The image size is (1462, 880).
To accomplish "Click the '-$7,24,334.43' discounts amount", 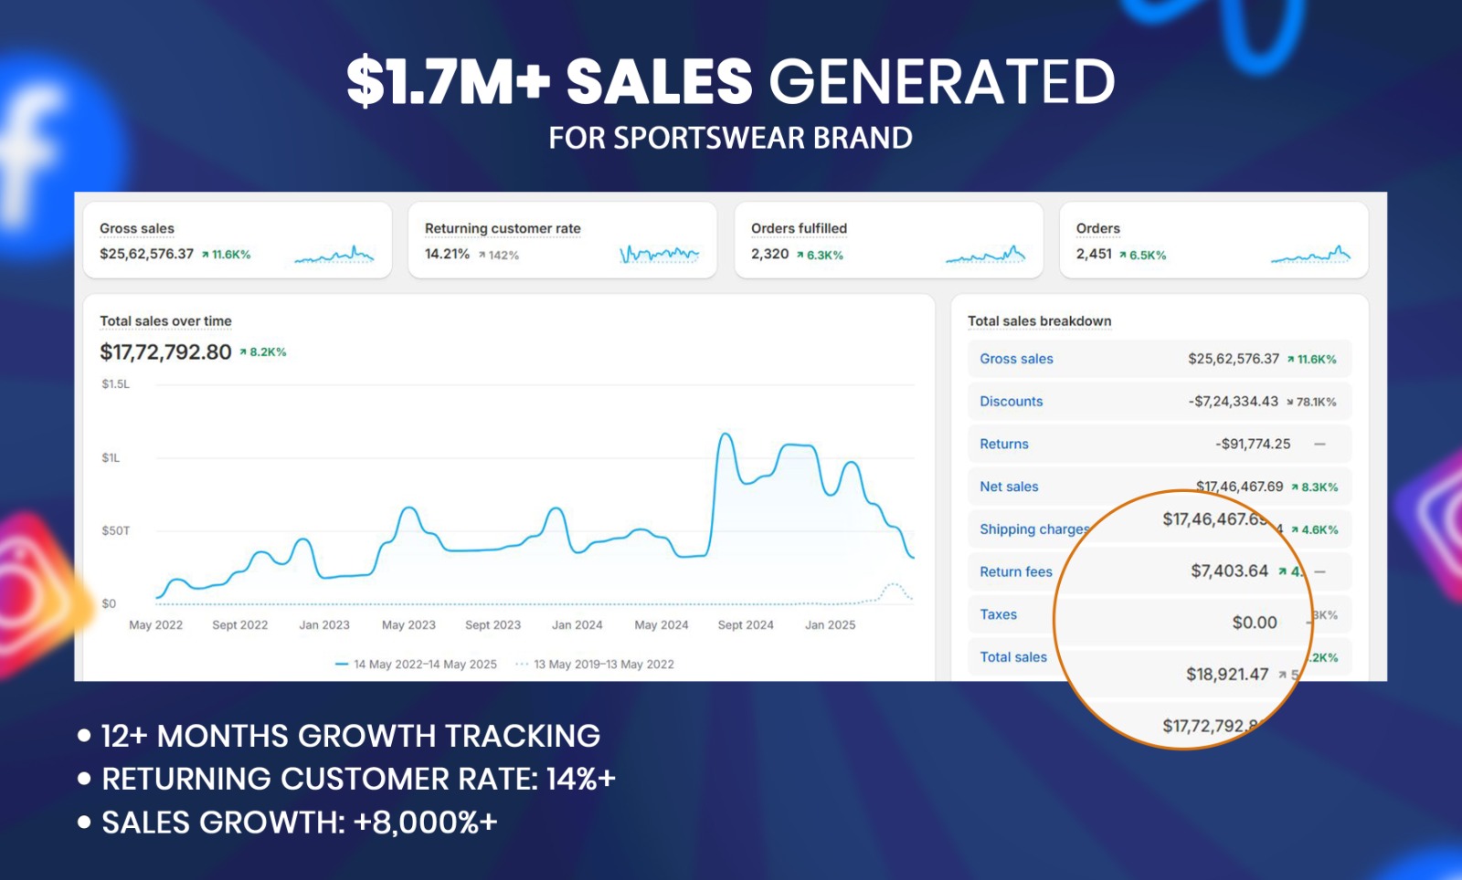I will (x=1234, y=402).
